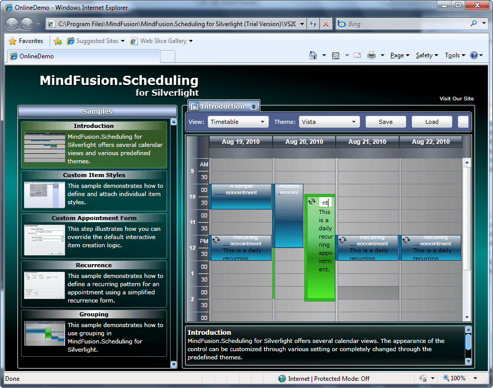Open the Safety menu
Screen dimensions: 493x388
pyautogui.click(x=427, y=55)
